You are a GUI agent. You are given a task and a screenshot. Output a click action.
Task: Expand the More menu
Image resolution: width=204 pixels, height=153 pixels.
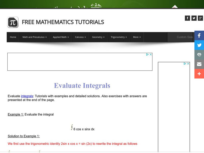pos(137,37)
